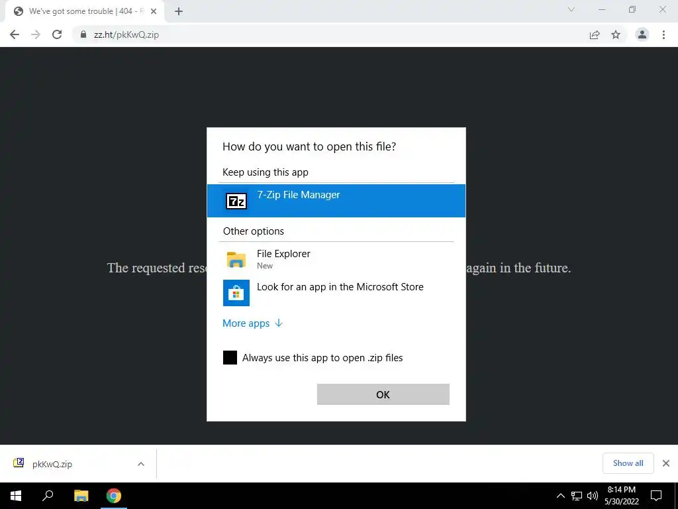Screen dimensions: 678x509
Task: Open Chrome profile avatar
Action: click(x=642, y=34)
